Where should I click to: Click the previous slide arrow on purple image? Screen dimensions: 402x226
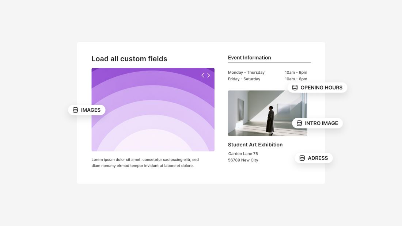[203, 75]
